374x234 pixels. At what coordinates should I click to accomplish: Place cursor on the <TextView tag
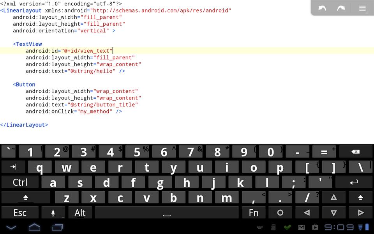[27, 44]
